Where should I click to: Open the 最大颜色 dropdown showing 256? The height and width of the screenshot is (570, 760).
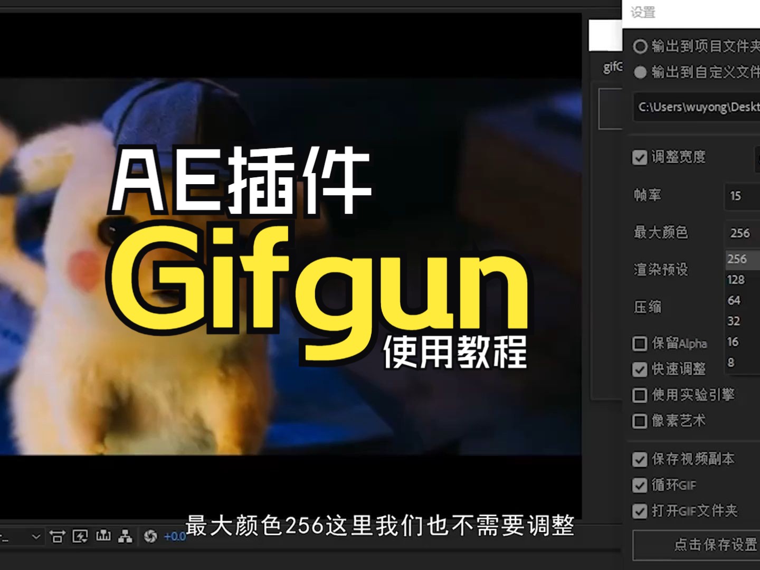[743, 233]
